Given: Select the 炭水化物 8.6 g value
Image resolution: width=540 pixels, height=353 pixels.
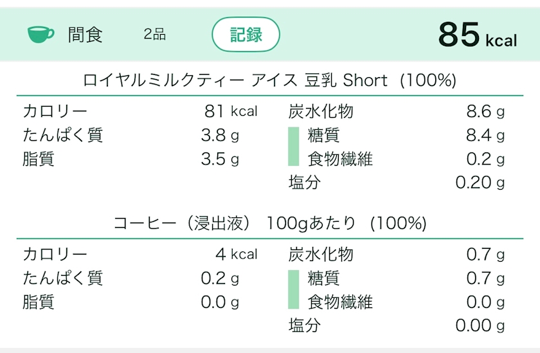Looking at the screenshot, I should [485, 111].
